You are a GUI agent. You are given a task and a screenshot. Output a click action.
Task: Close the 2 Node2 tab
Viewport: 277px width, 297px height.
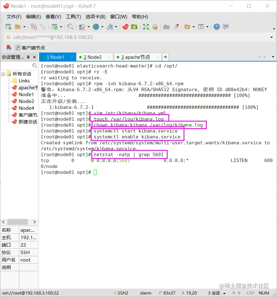coord(109,57)
